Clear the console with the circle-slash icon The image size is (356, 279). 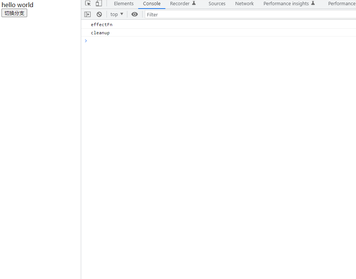pos(99,15)
